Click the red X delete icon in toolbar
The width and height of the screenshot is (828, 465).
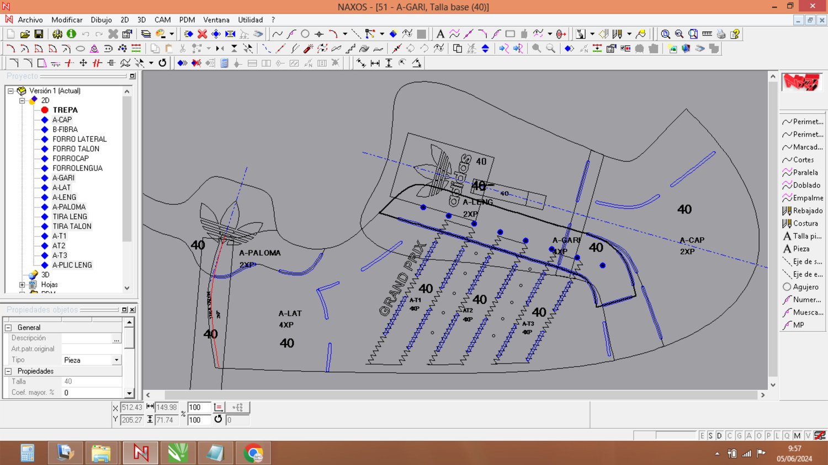202,34
